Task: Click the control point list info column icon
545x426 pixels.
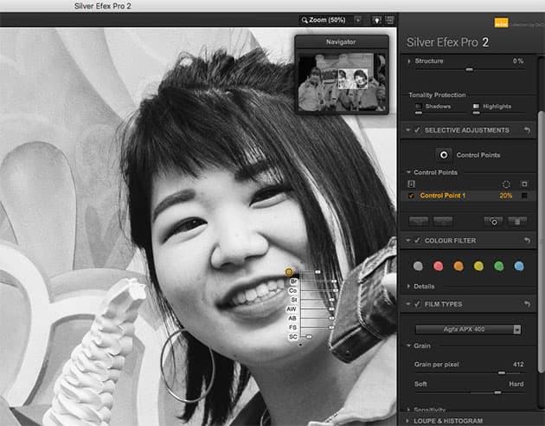Action: click(411, 184)
